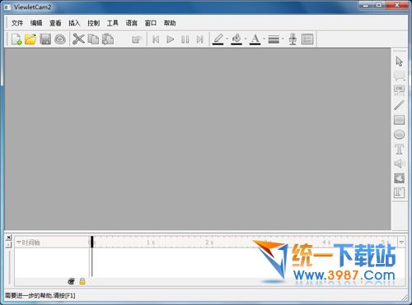
Task: Toggle the timeline padlock lock icon
Action: (82, 281)
